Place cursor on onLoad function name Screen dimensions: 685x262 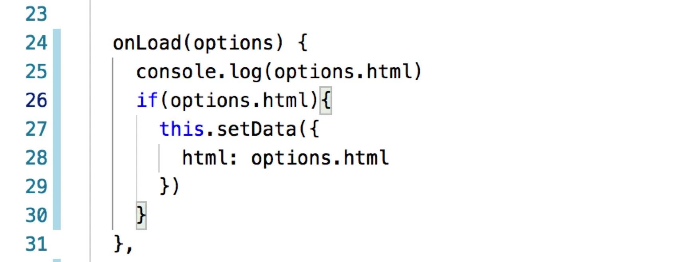(147, 43)
